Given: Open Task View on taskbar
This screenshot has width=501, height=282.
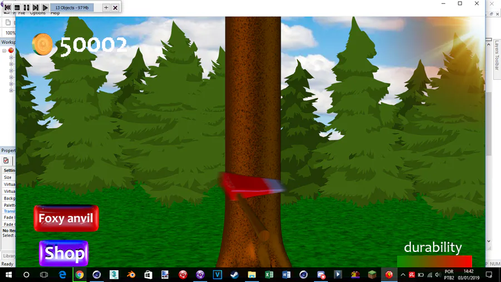Looking at the screenshot, I should tap(44, 275).
